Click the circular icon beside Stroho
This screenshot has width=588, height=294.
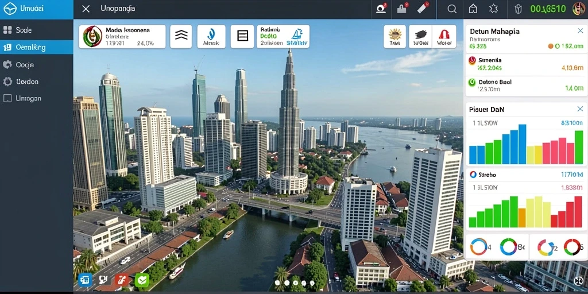pos(473,175)
